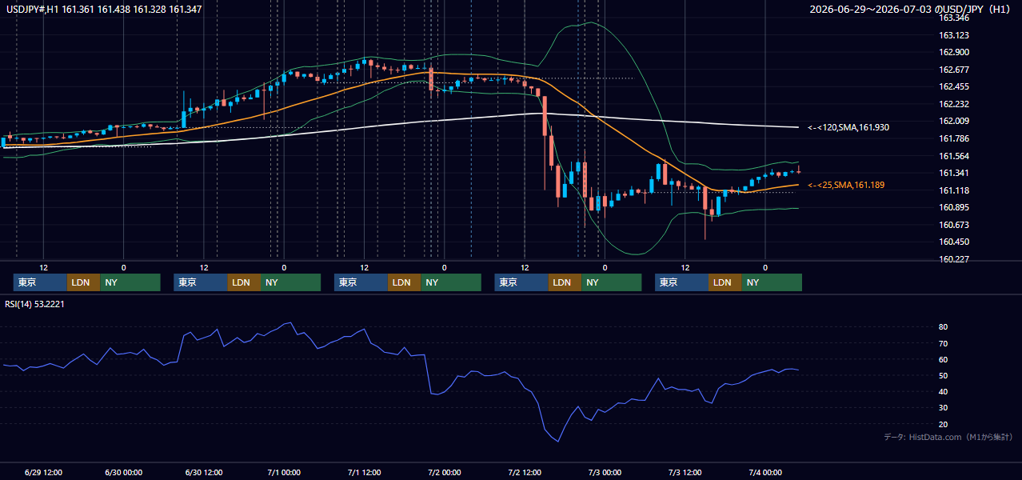Click the 163.346 price axis label

[954, 18]
